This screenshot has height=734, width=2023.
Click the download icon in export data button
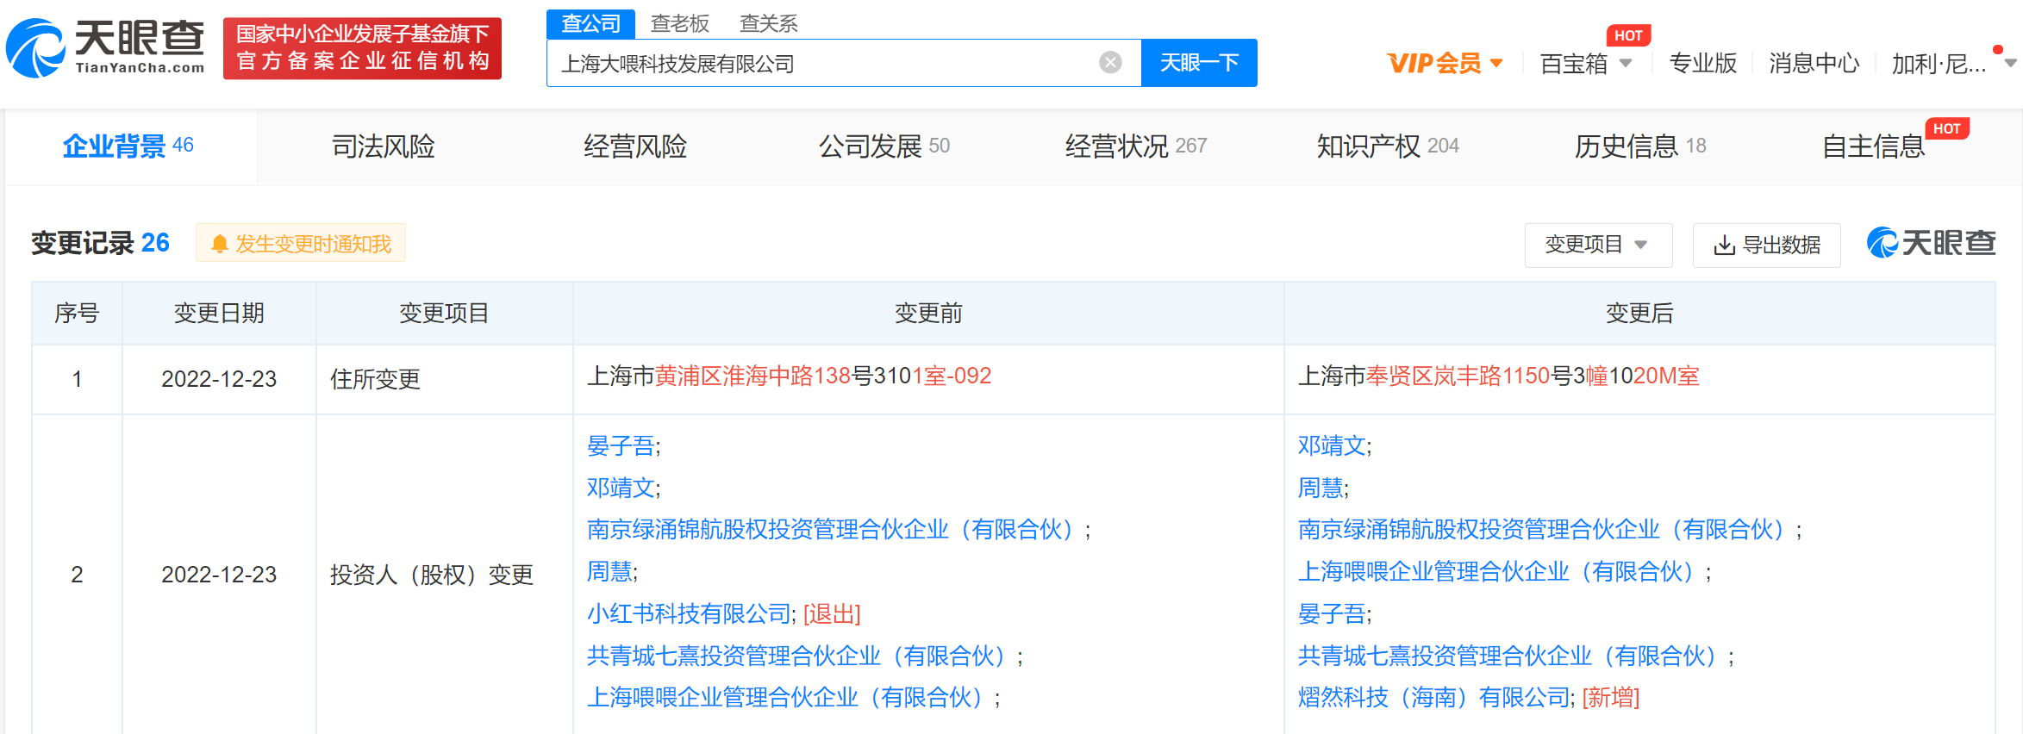(1724, 246)
